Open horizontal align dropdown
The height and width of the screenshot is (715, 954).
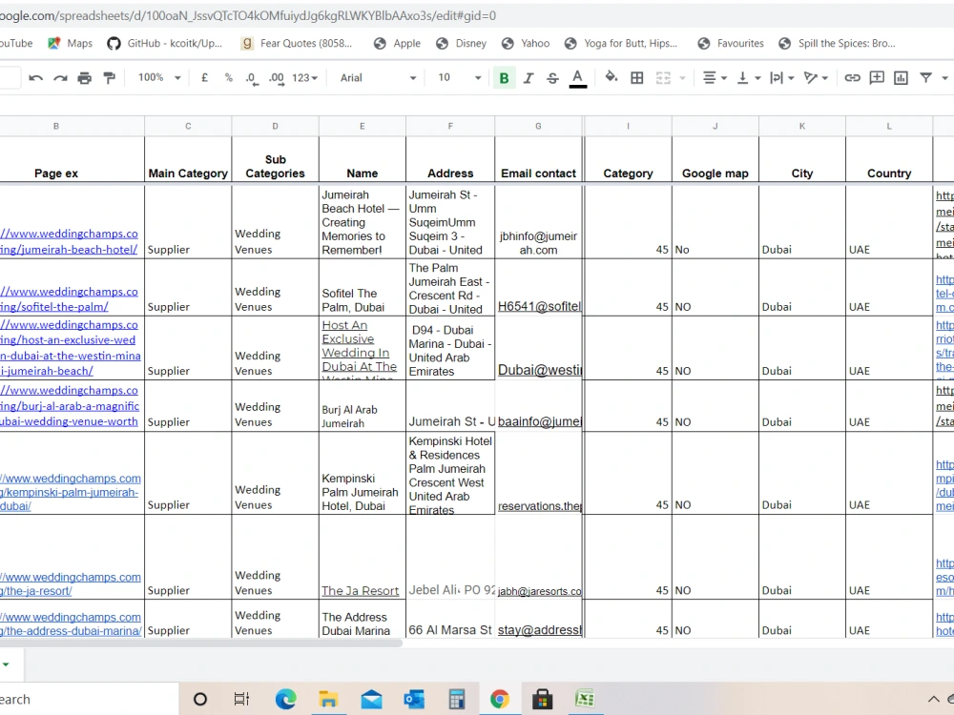pyautogui.click(x=715, y=78)
